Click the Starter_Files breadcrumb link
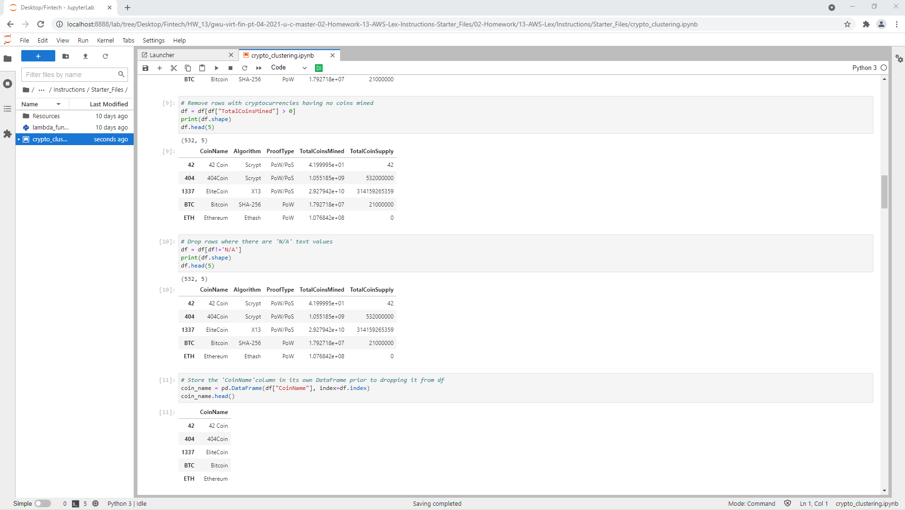 107,90
